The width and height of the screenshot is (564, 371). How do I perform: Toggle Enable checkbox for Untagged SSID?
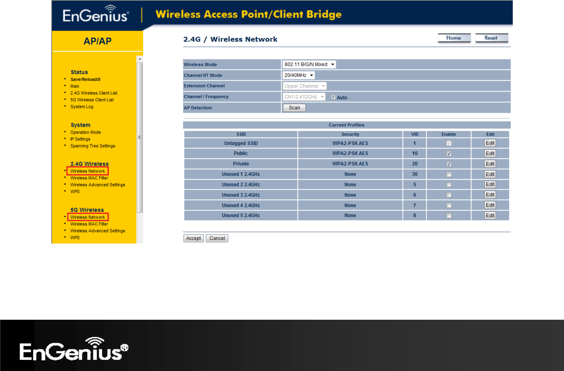tap(449, 143)
